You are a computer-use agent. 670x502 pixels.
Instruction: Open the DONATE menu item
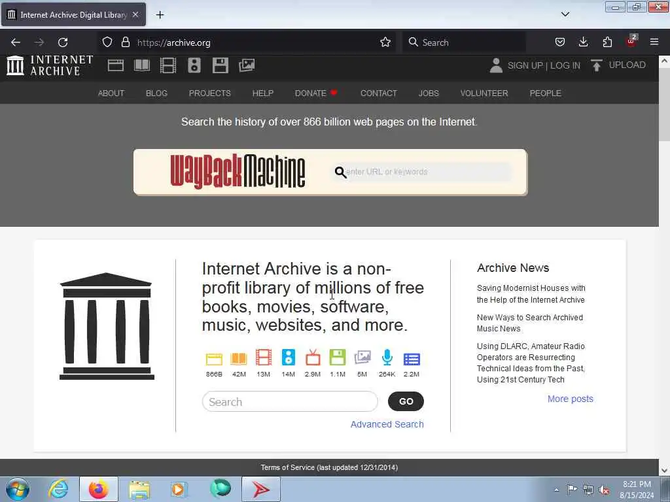pos(316,93)
